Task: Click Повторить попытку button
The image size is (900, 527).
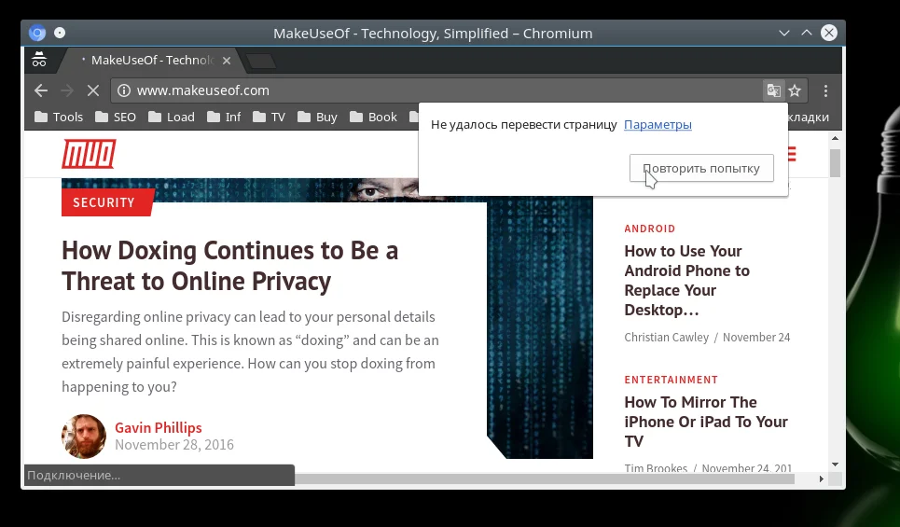Action: click(x=701, y=168)
